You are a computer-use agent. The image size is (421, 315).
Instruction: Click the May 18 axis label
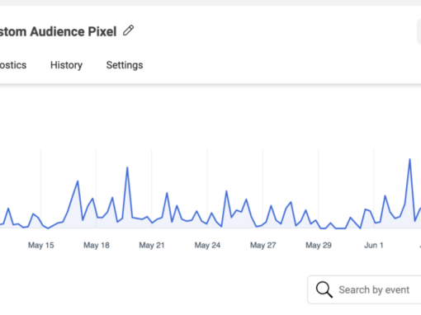[x=97, y=245]
